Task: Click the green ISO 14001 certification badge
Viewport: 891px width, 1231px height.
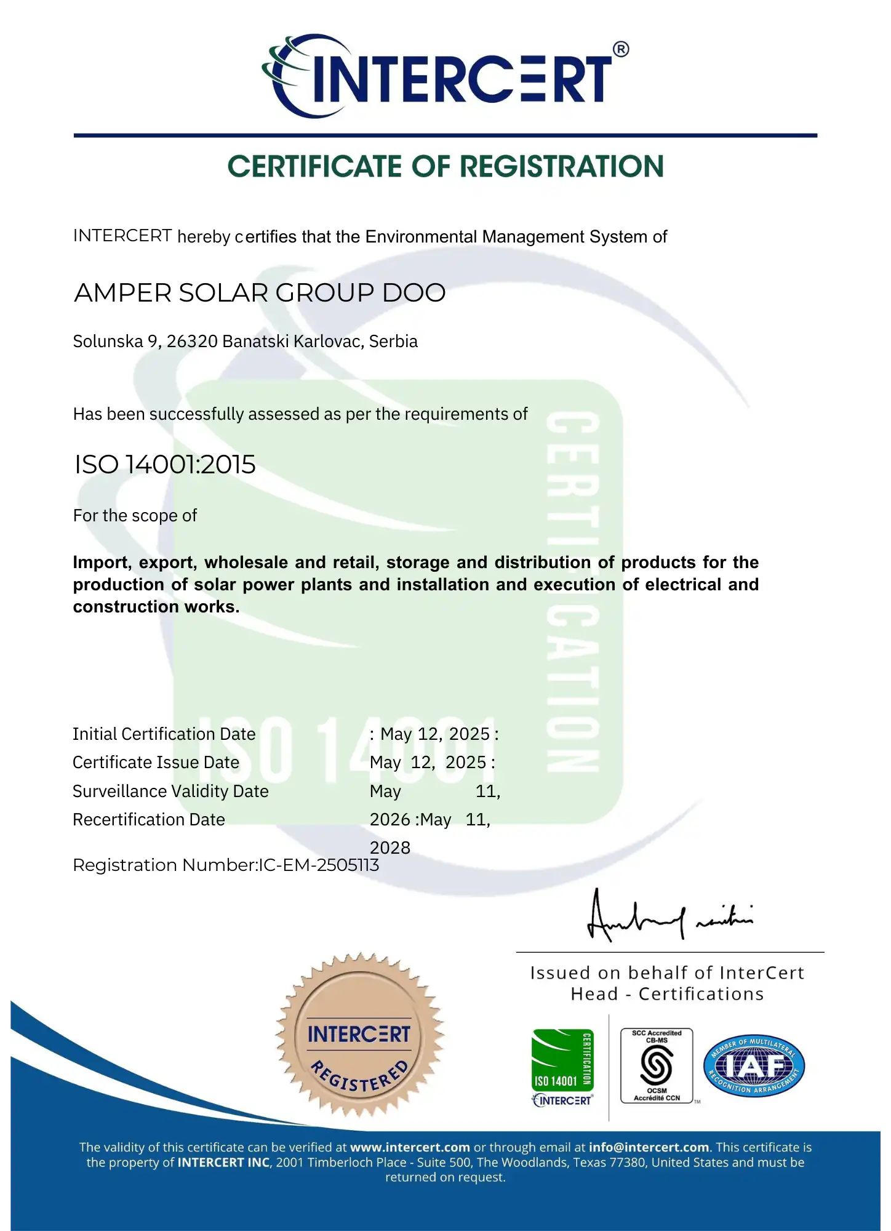Action: [562, 1060]
